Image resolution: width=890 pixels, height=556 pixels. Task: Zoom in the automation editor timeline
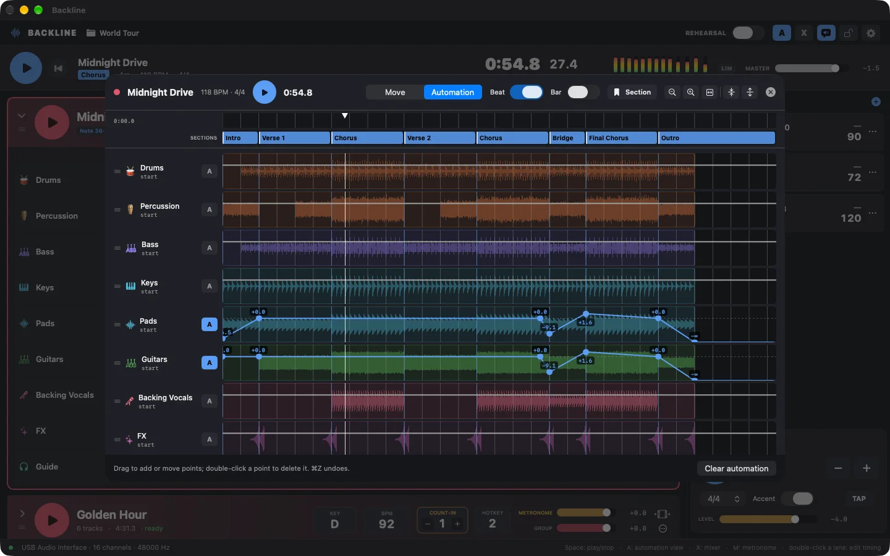tap(691, 92)
